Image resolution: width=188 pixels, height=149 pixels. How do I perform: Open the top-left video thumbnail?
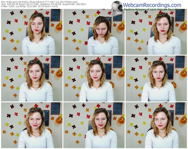[31, 32]
